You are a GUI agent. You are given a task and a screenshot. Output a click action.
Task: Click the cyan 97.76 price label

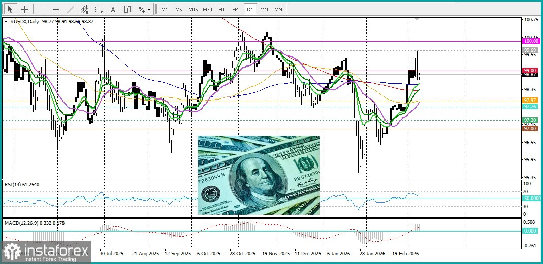[530, 107]
